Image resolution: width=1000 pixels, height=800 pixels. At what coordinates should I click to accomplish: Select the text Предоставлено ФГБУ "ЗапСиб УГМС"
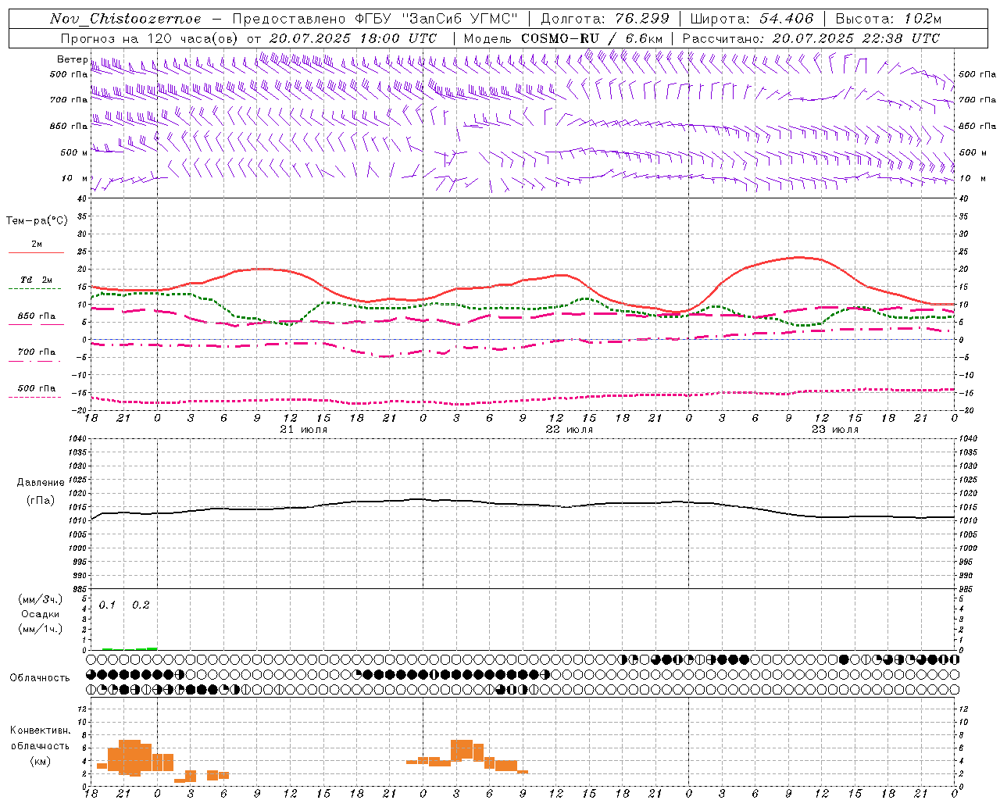376,19
